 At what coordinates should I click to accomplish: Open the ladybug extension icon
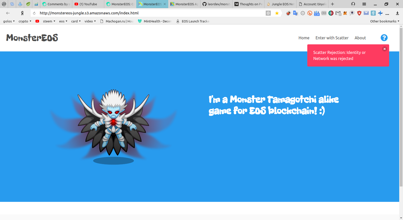coord(288,13)
